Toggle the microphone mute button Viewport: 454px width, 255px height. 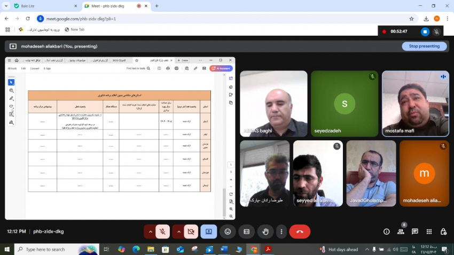coord(162,232)
